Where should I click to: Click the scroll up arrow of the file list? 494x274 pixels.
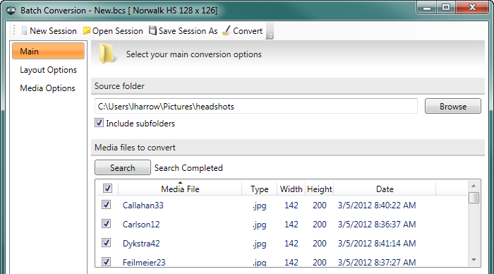pos(474,186)
